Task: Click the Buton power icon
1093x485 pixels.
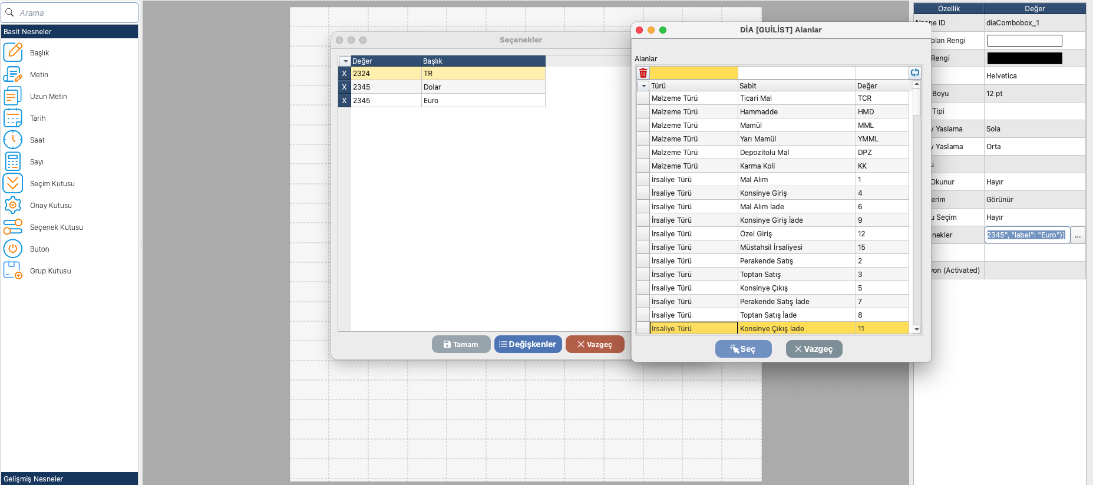Action: 13,249
